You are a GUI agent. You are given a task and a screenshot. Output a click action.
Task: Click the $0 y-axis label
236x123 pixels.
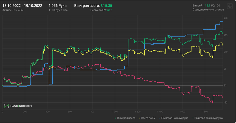click(225, 86)
